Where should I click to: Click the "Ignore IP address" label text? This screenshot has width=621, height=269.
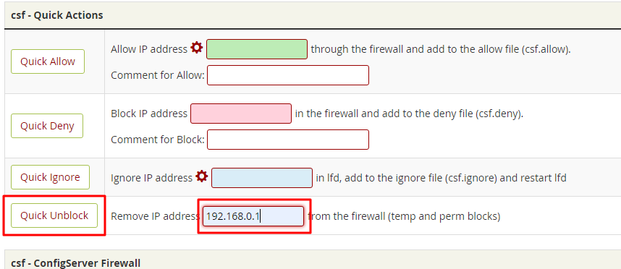pyautogui.click(x=152, y=178)
